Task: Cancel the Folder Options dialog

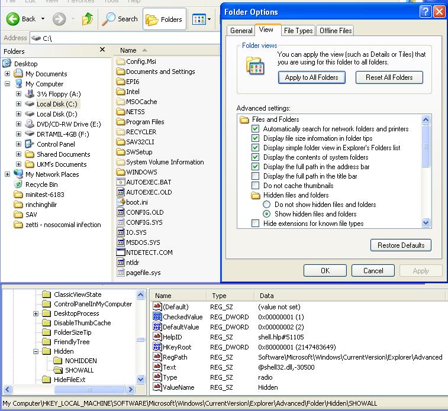Action: [x=373, y=271]
